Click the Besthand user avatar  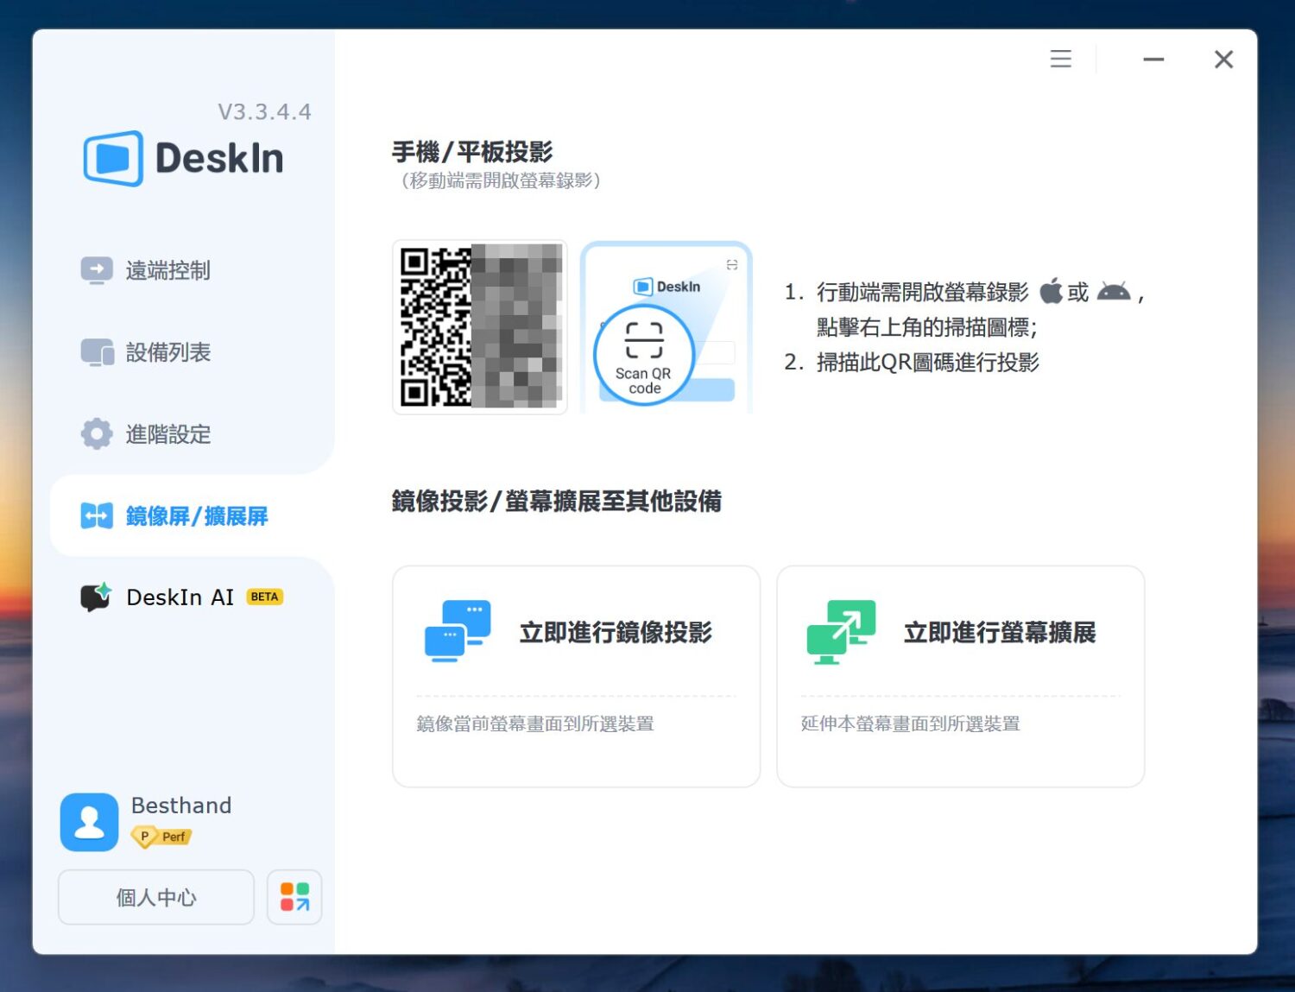click(x=89, y=822)
